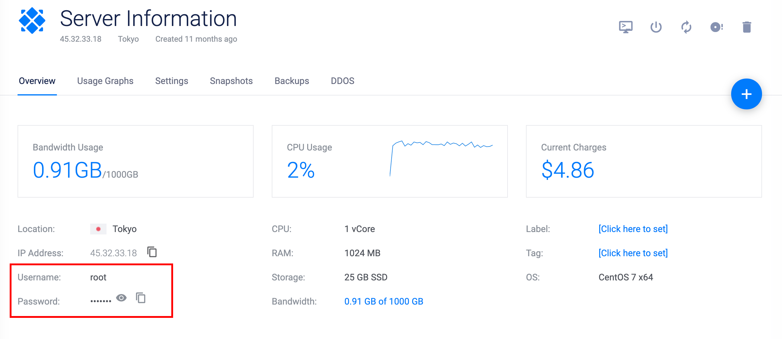Click the 25 GB SSD storage value

pos(366,277)
